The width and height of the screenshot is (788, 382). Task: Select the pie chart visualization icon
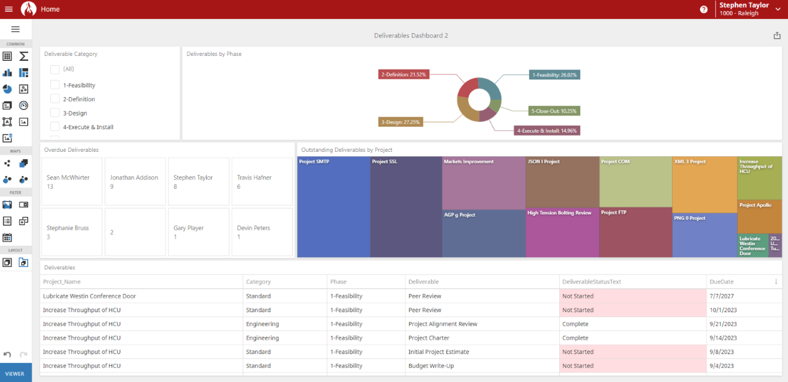(7, 89)
